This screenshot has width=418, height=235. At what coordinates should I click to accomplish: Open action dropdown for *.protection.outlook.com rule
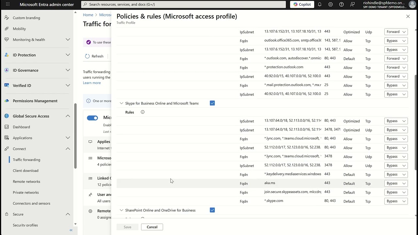click(x=396, y=68)
